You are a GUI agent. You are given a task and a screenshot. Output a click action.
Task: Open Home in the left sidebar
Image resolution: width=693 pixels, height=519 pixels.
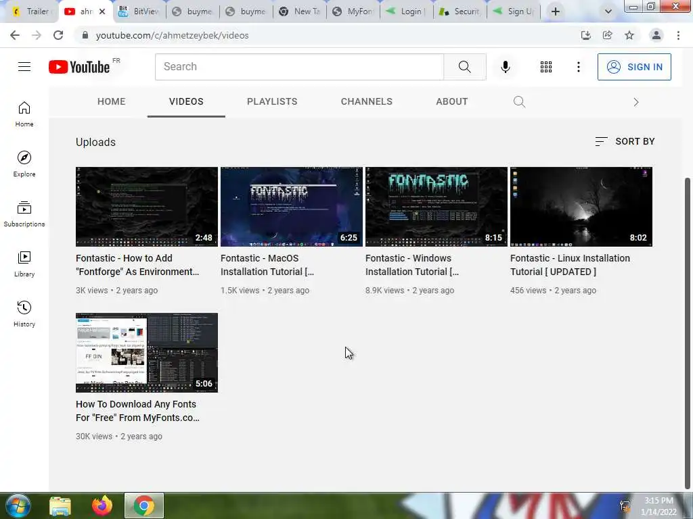point(24,114)
